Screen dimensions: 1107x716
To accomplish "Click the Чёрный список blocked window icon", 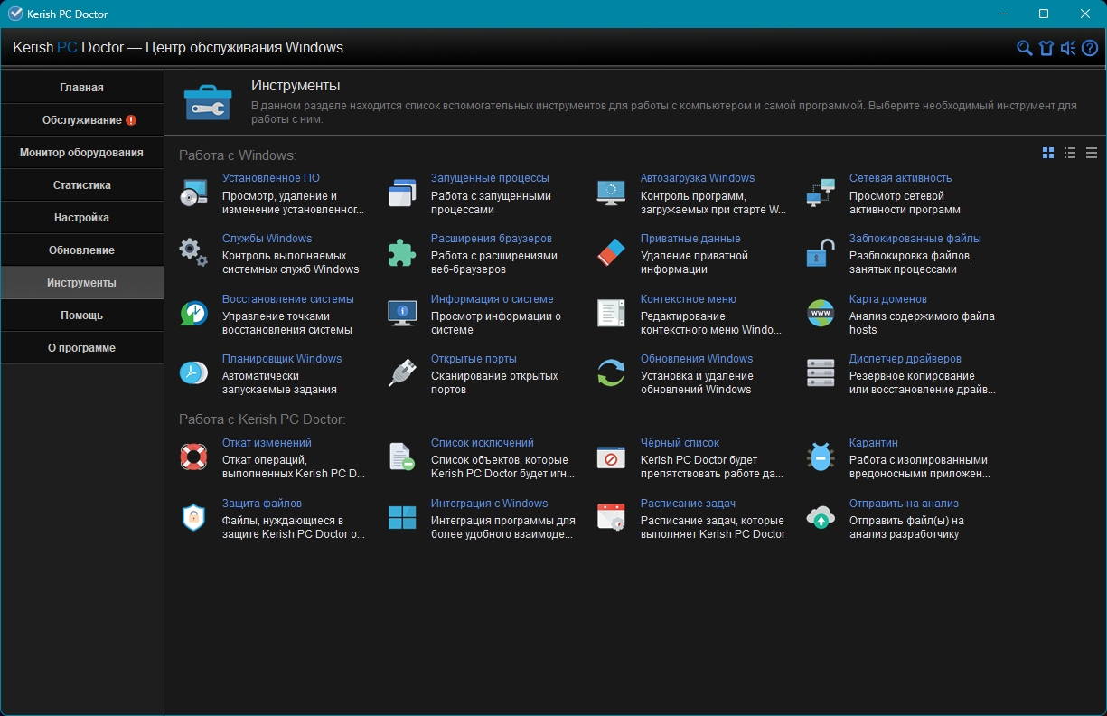I will (612, 457).
